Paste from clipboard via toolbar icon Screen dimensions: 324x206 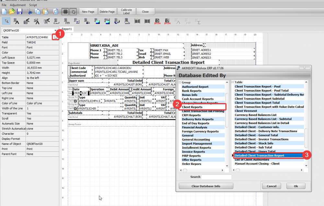pyautogui.click(x=45, y=12)
